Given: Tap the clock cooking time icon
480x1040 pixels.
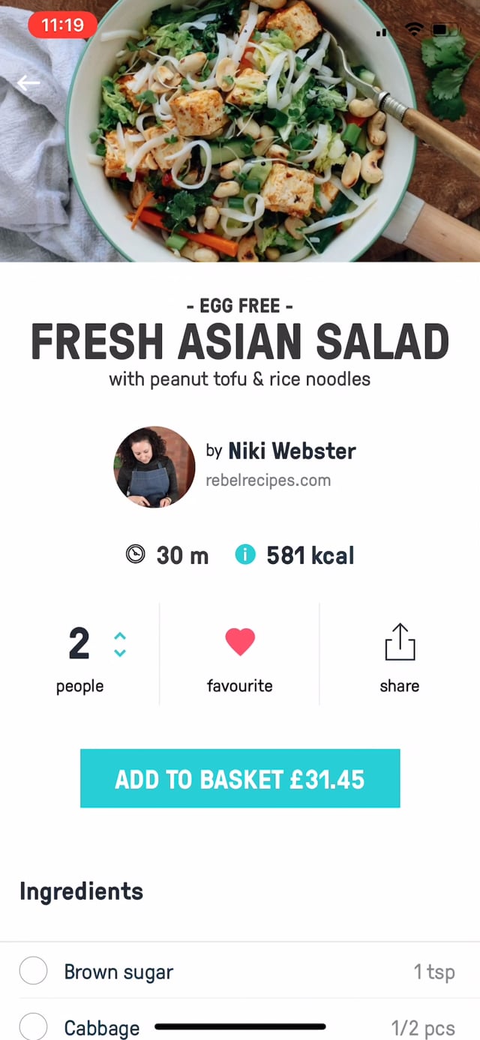Looking at the screenshot, I should pyautogui.click(x=136, y=555).
